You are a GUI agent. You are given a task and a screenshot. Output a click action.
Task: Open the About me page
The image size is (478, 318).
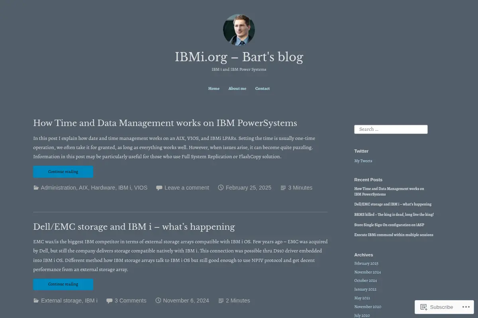pyautogui.click(x=237, y=88)
